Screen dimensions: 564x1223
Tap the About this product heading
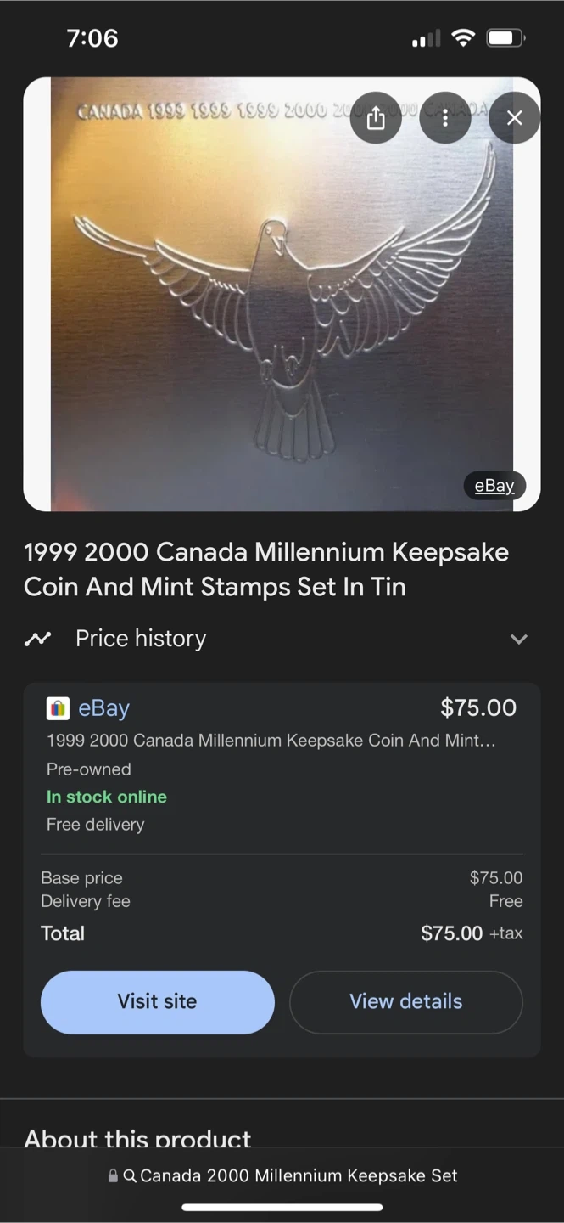click(x=137, y=1138)
